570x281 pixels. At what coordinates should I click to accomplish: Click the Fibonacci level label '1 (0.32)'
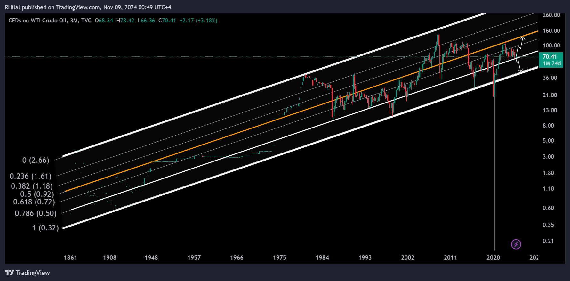[45, 228]
